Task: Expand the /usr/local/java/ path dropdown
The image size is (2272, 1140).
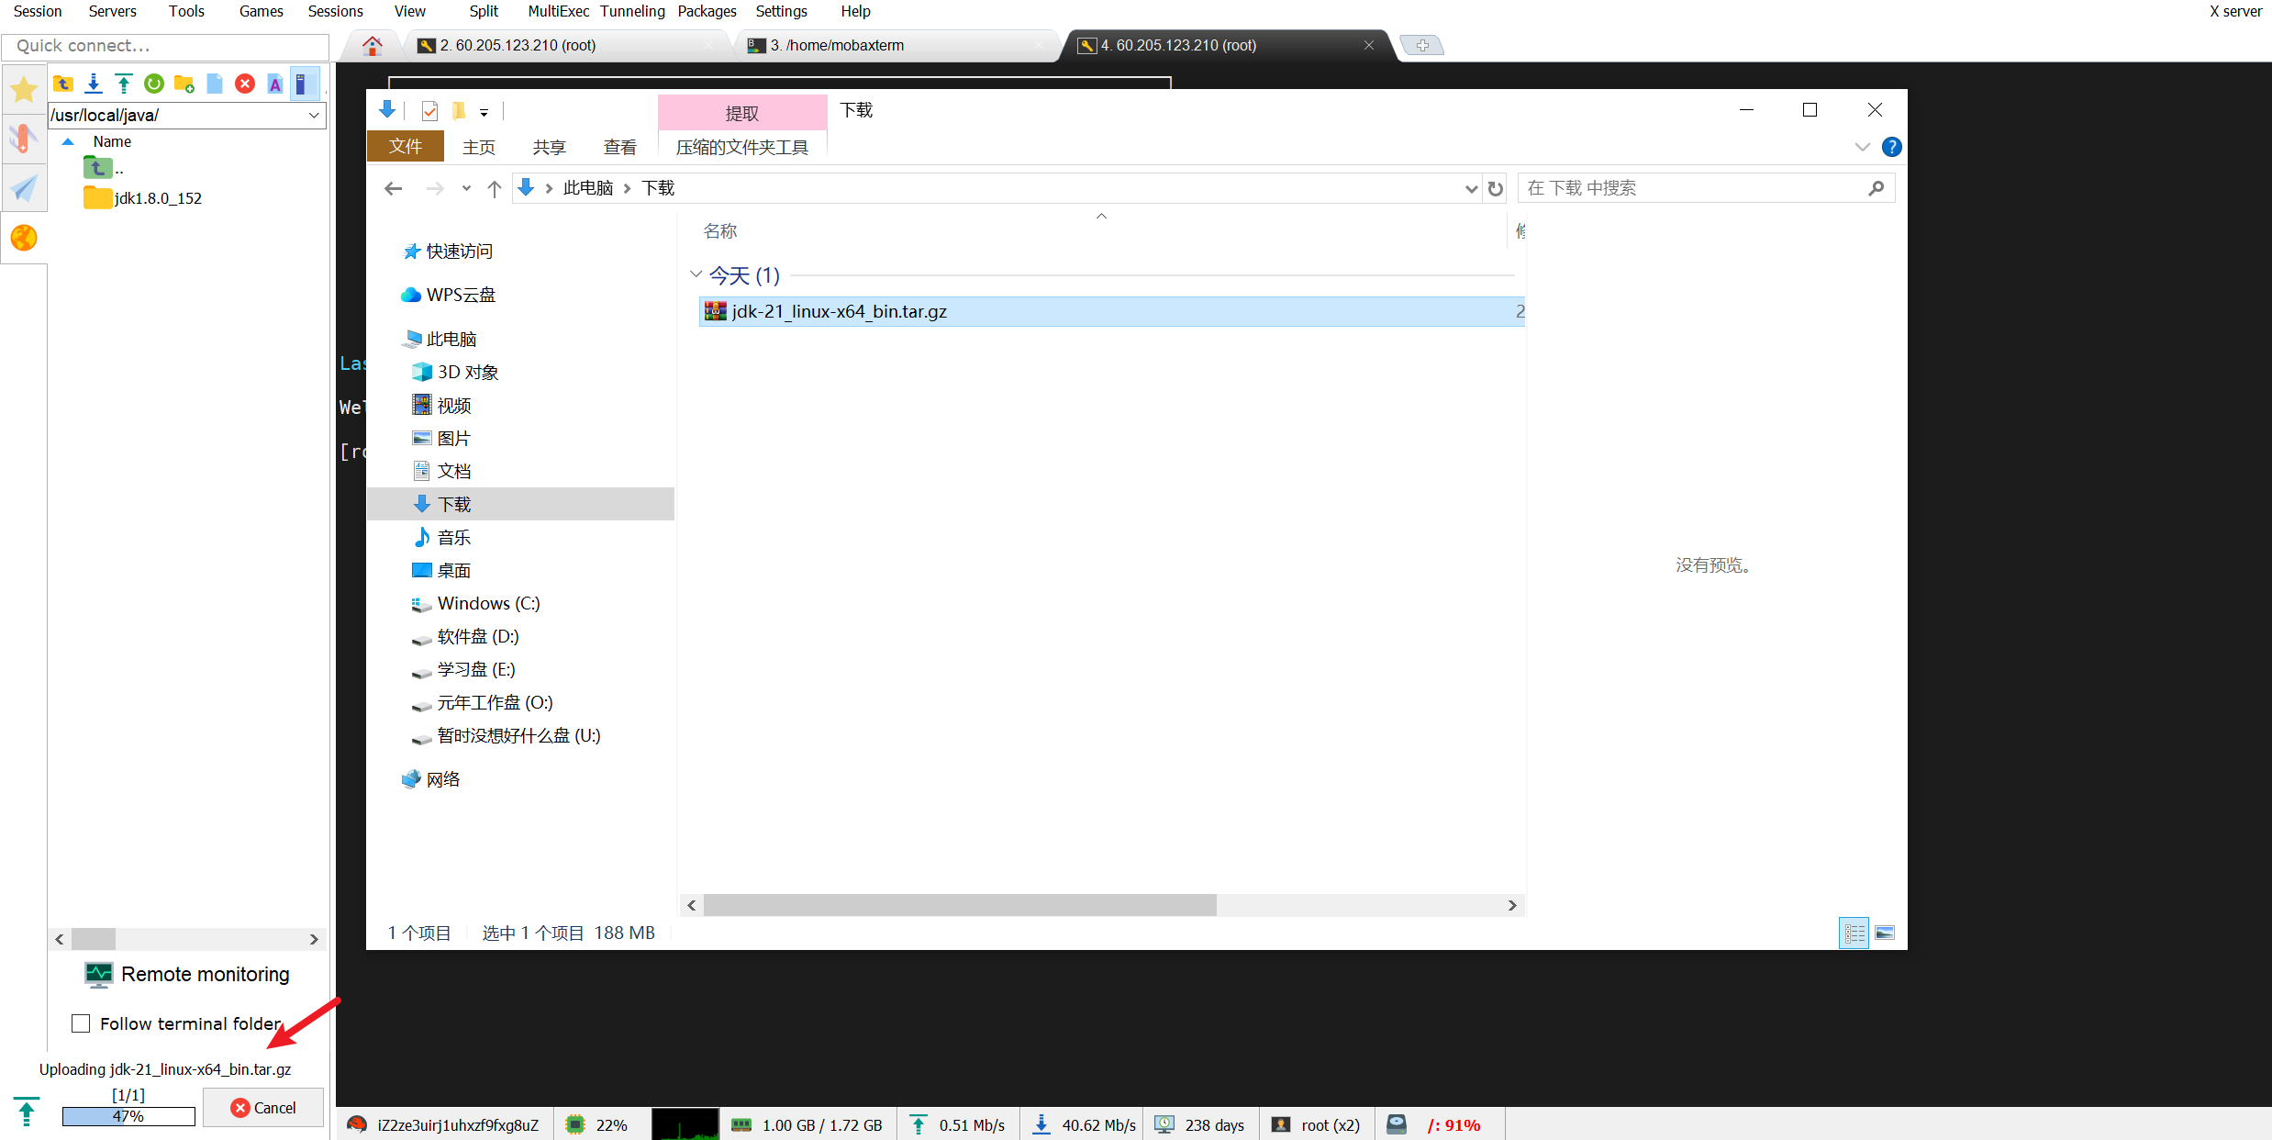Action: click(x=314, y=116)
